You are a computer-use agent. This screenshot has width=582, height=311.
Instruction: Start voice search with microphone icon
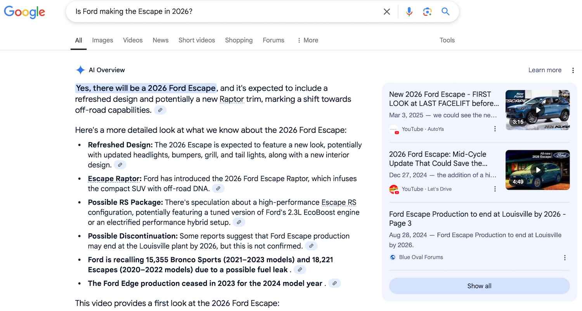pyautogui.click(x=409, y=12)
